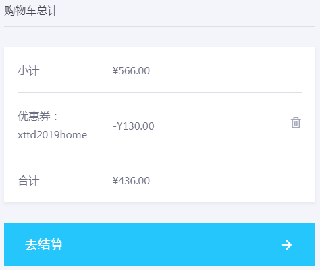Select the coupon code xttd2019home
This screenshot has height=270, width=320.
point(53,135)
